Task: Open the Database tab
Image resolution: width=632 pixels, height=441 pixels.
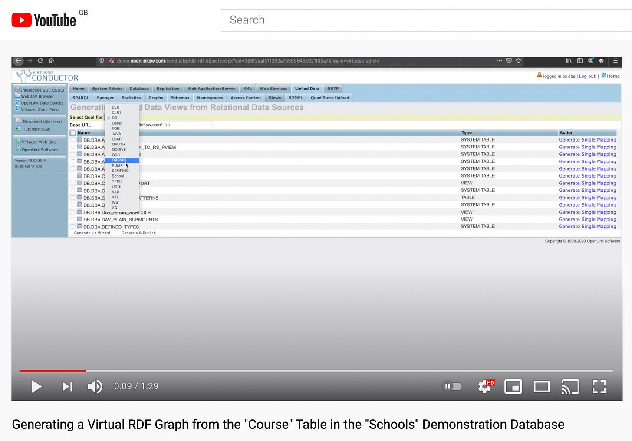Action: (x=139, y=89)
